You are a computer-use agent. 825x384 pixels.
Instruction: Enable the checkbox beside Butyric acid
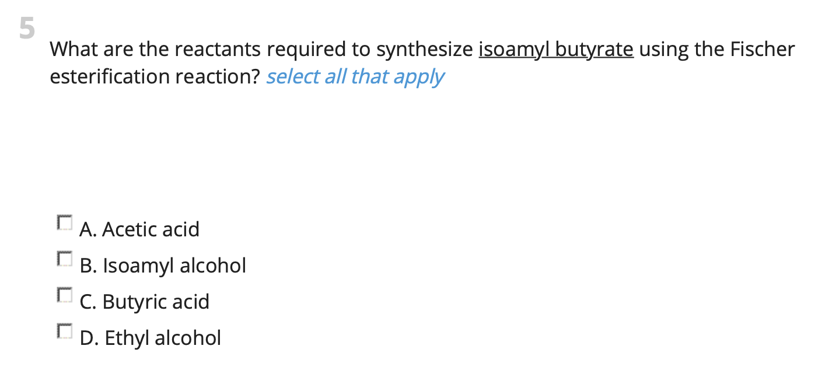point(64,295)
